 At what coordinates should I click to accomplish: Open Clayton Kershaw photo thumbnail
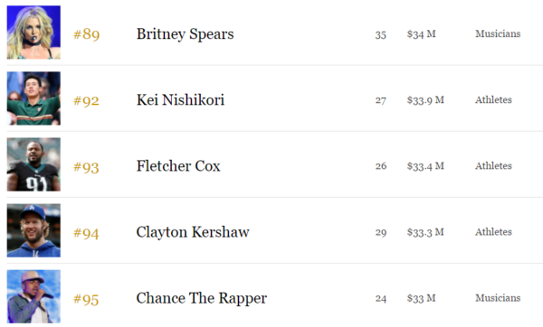(33, 230)
